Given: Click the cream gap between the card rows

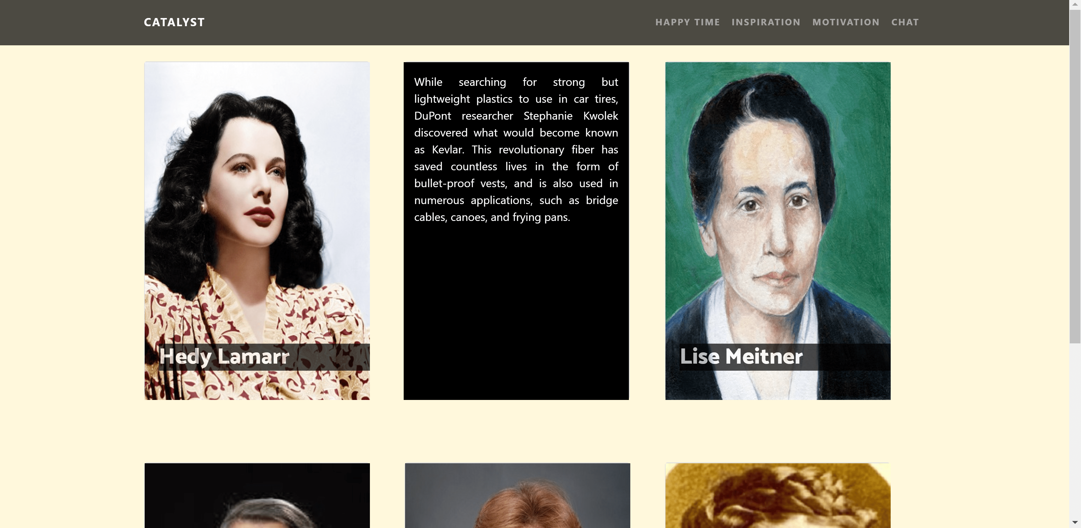Looking at the screenshot, I should tap(517, 431).
